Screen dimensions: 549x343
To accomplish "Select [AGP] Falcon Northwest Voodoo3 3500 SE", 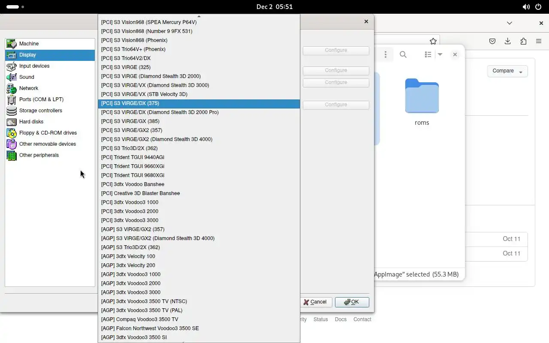I will pos(199,328).
